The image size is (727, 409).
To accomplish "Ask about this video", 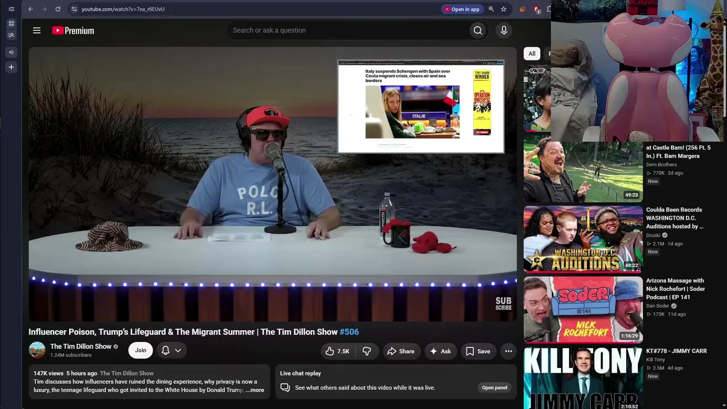I will pos(440,351).
